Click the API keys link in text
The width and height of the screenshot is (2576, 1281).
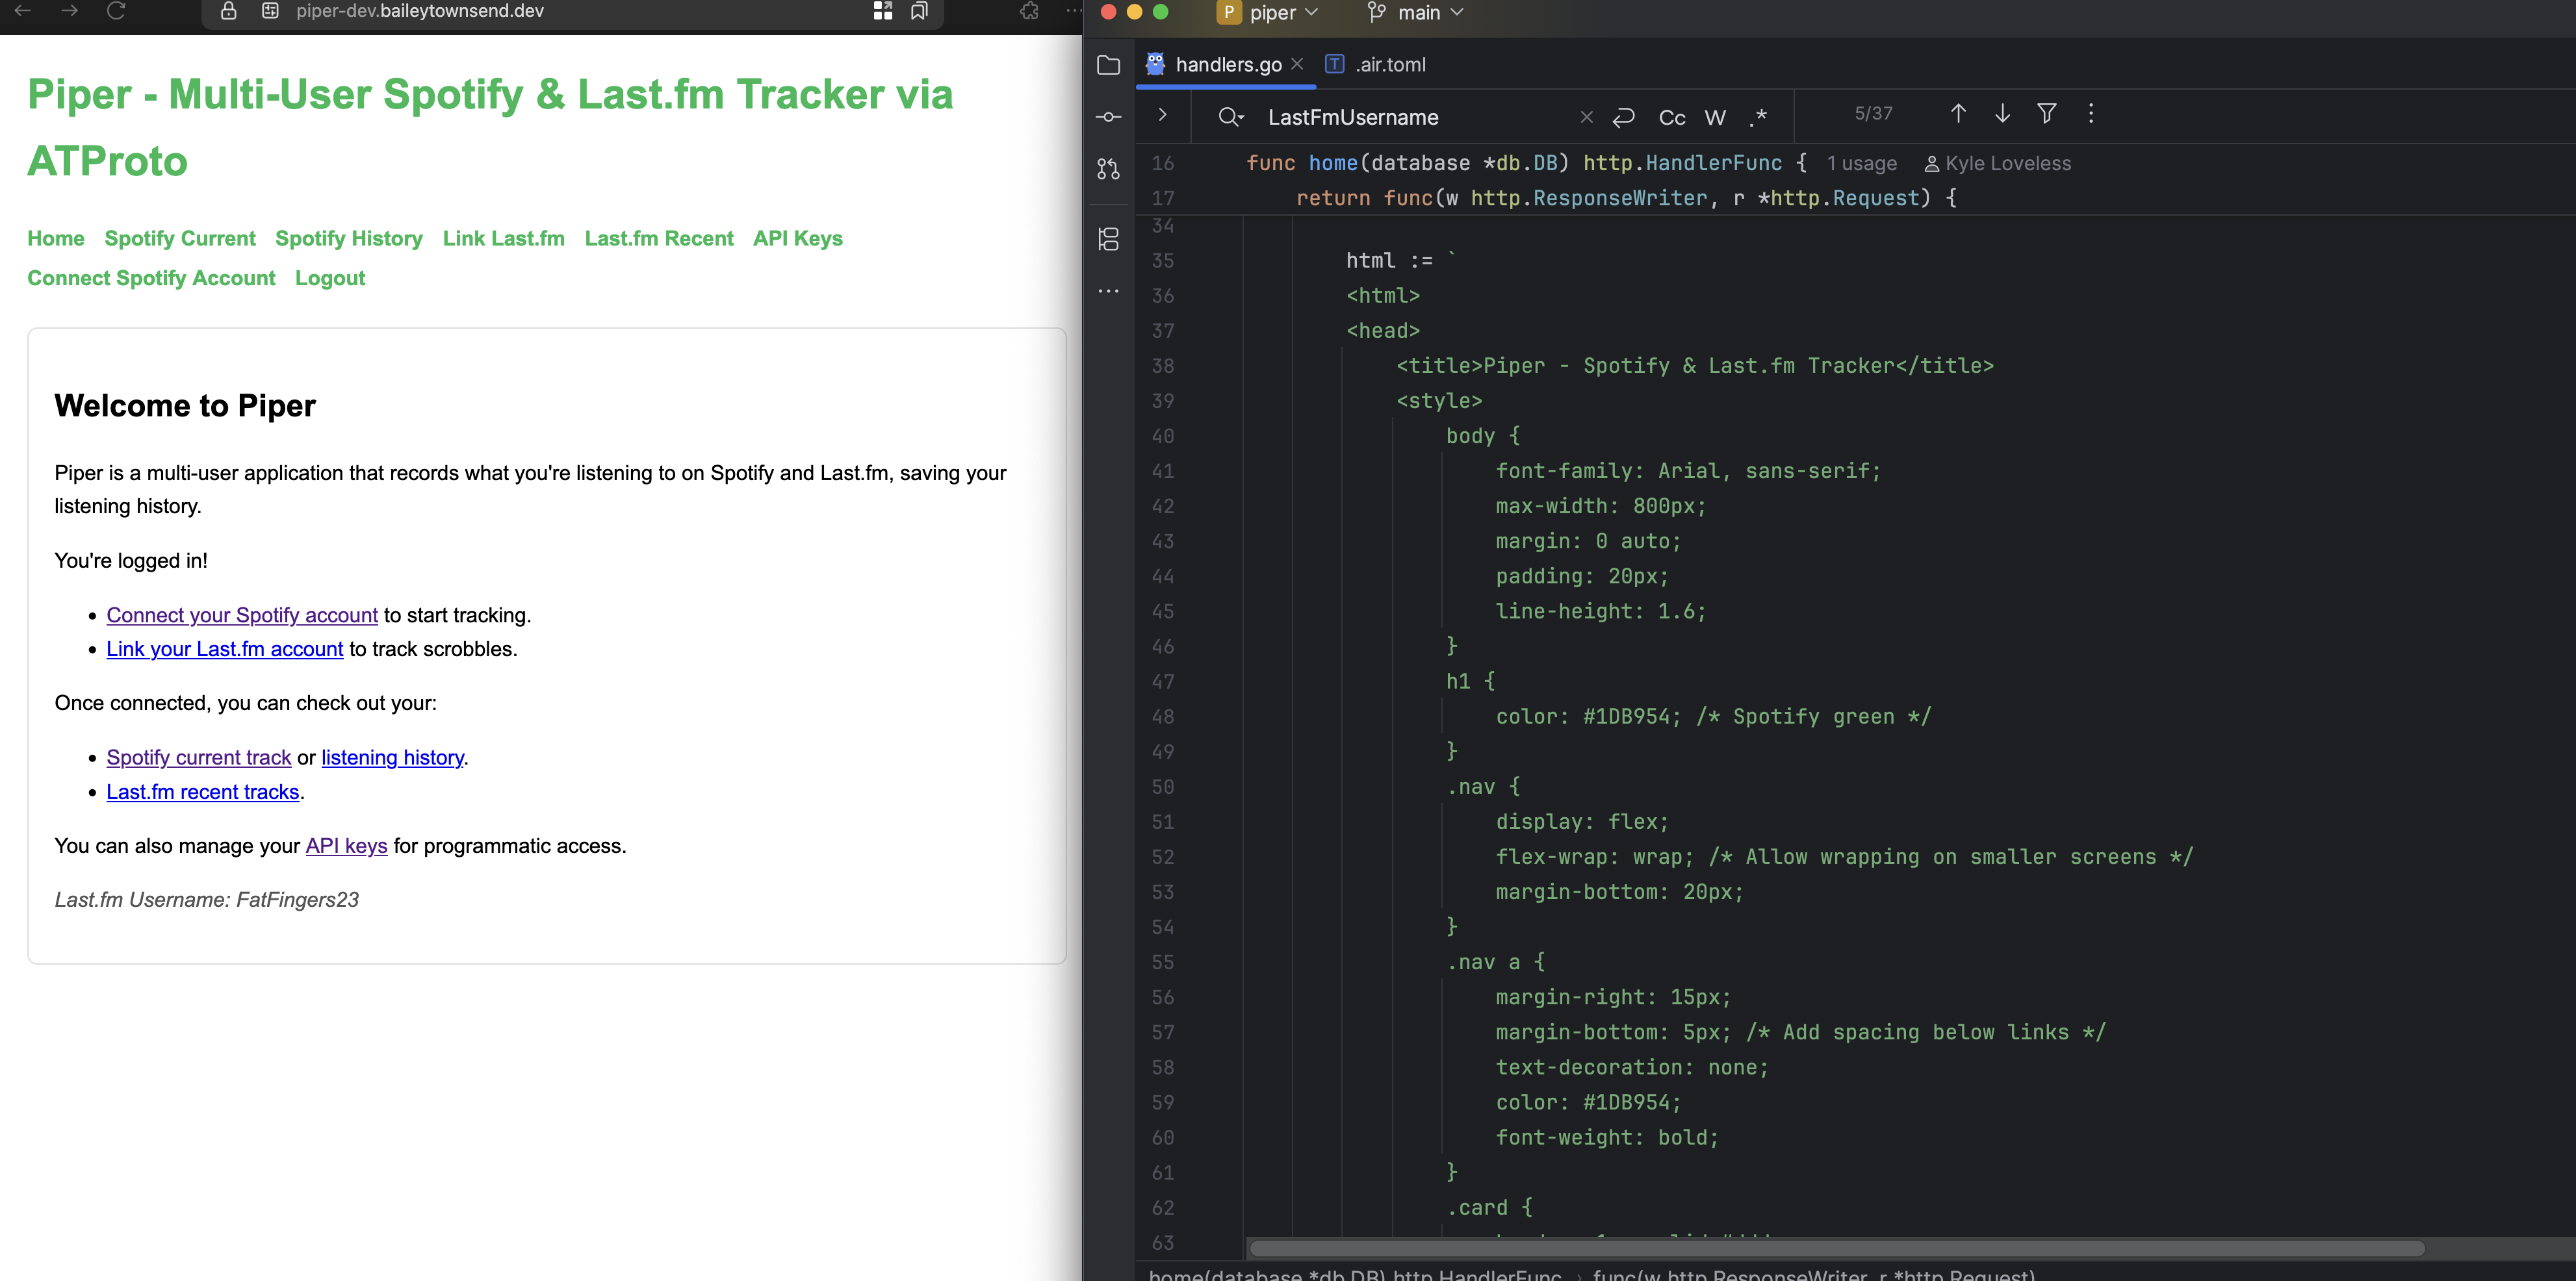[x=346, y=846]
